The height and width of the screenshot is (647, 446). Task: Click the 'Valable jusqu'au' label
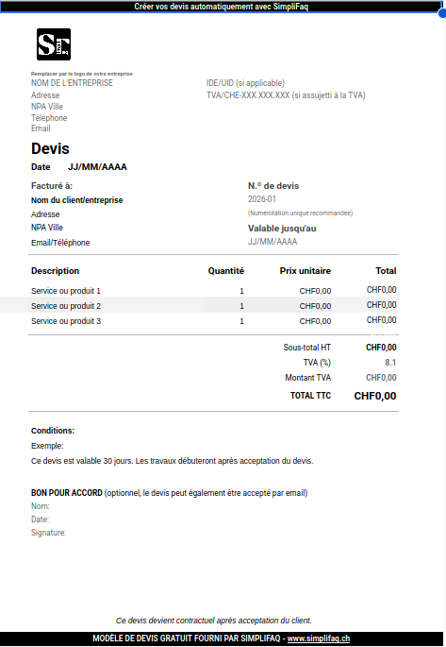click(x=282, y=229)
